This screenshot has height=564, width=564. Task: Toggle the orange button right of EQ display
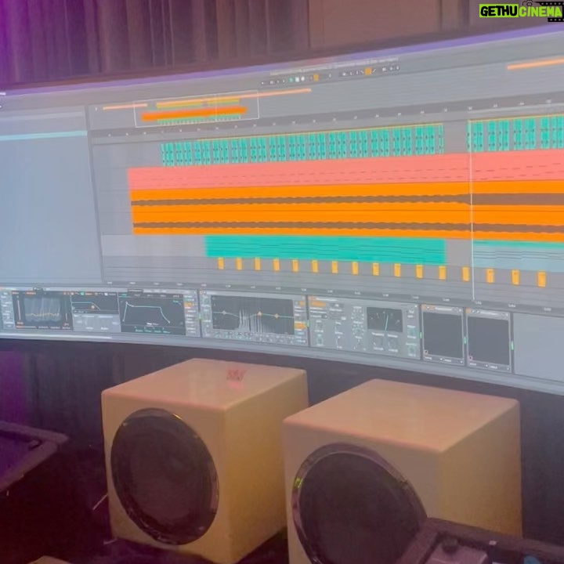(300, 326)
